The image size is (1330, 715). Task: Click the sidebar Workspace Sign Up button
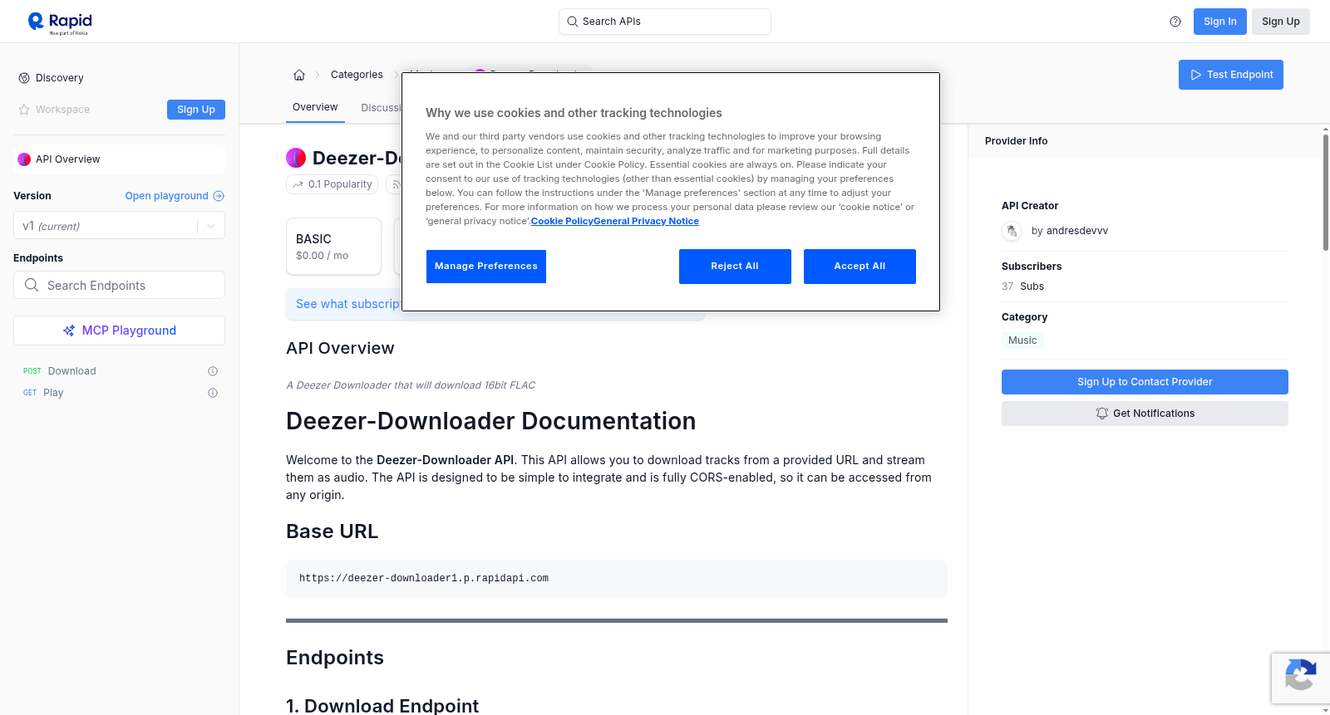[x=196, y=110]
